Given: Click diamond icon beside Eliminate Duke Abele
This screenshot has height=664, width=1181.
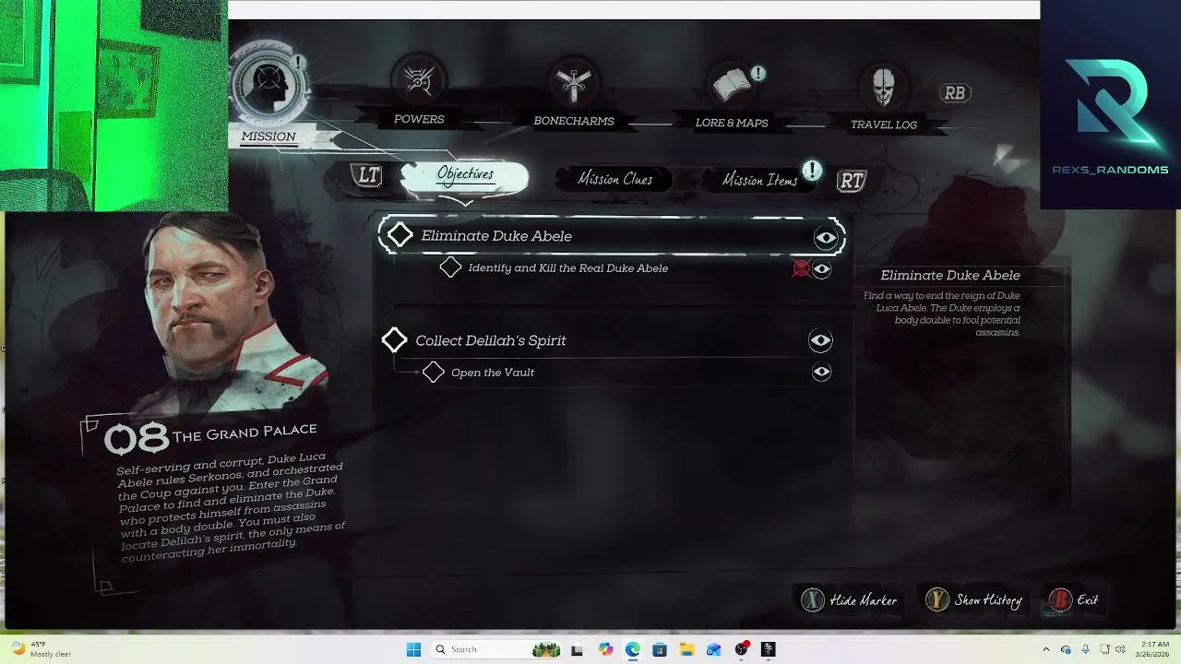Looking at the screenshot, I should click(400, 235).
